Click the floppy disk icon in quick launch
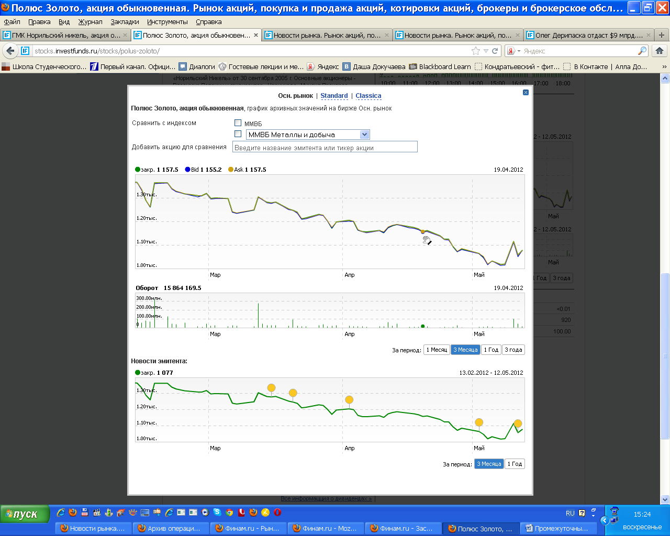 (84, 512)
